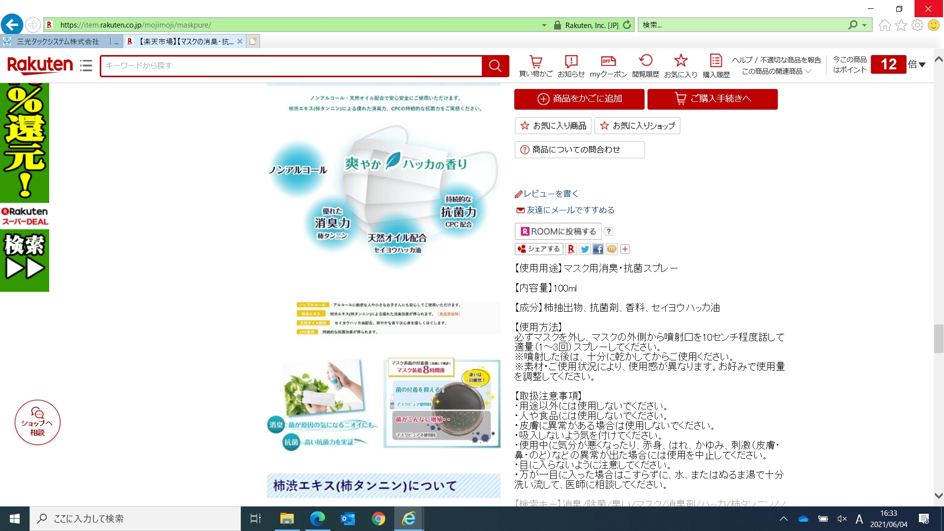Click the page vertical scrollbar thumb
The image size is (944, 531).
(x=939, y=339)
